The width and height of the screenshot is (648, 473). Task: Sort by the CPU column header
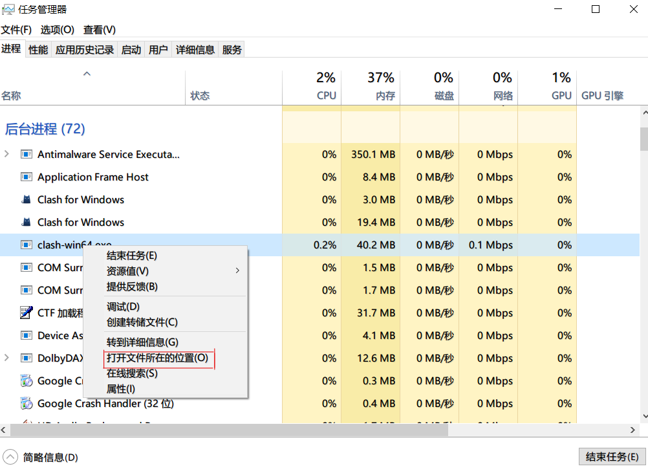(312, 87)
